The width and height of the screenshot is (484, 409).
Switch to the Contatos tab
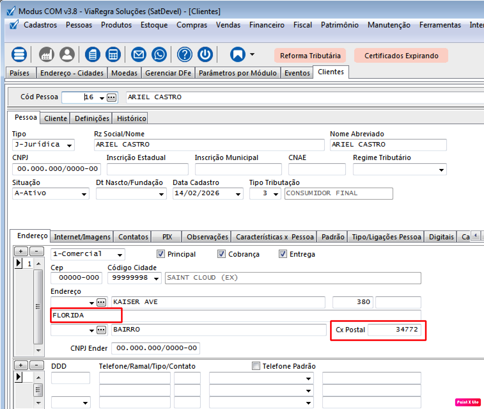click(x=133, y=237)
